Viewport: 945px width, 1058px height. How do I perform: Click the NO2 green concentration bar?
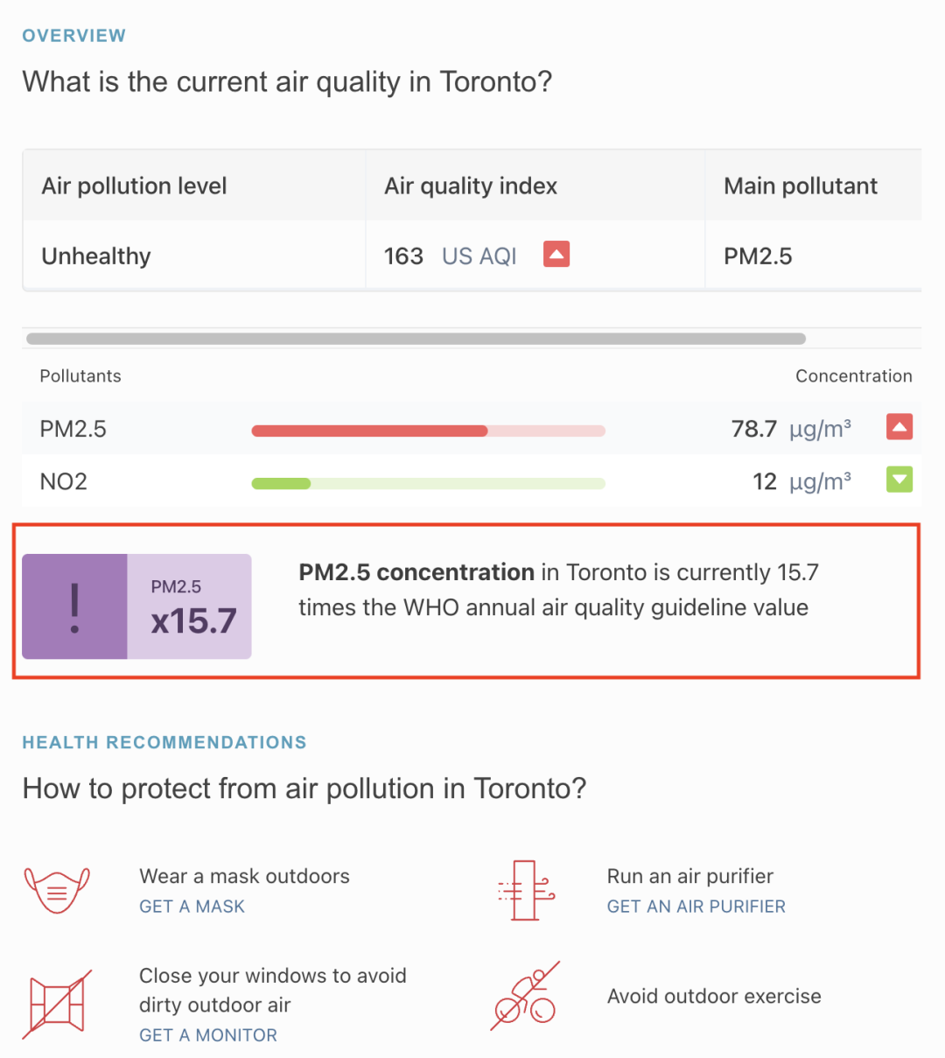pos(282,483)
